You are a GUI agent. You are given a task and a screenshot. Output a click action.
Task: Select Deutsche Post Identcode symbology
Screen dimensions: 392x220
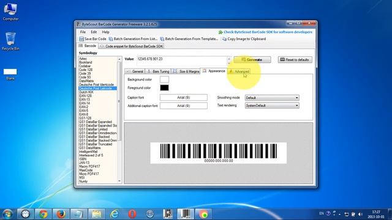click(x=97, y=85)
